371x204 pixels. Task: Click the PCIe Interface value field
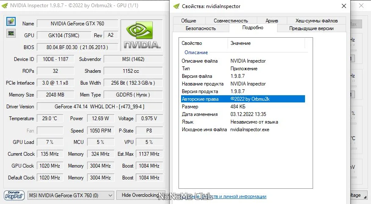tap(55, 83)
